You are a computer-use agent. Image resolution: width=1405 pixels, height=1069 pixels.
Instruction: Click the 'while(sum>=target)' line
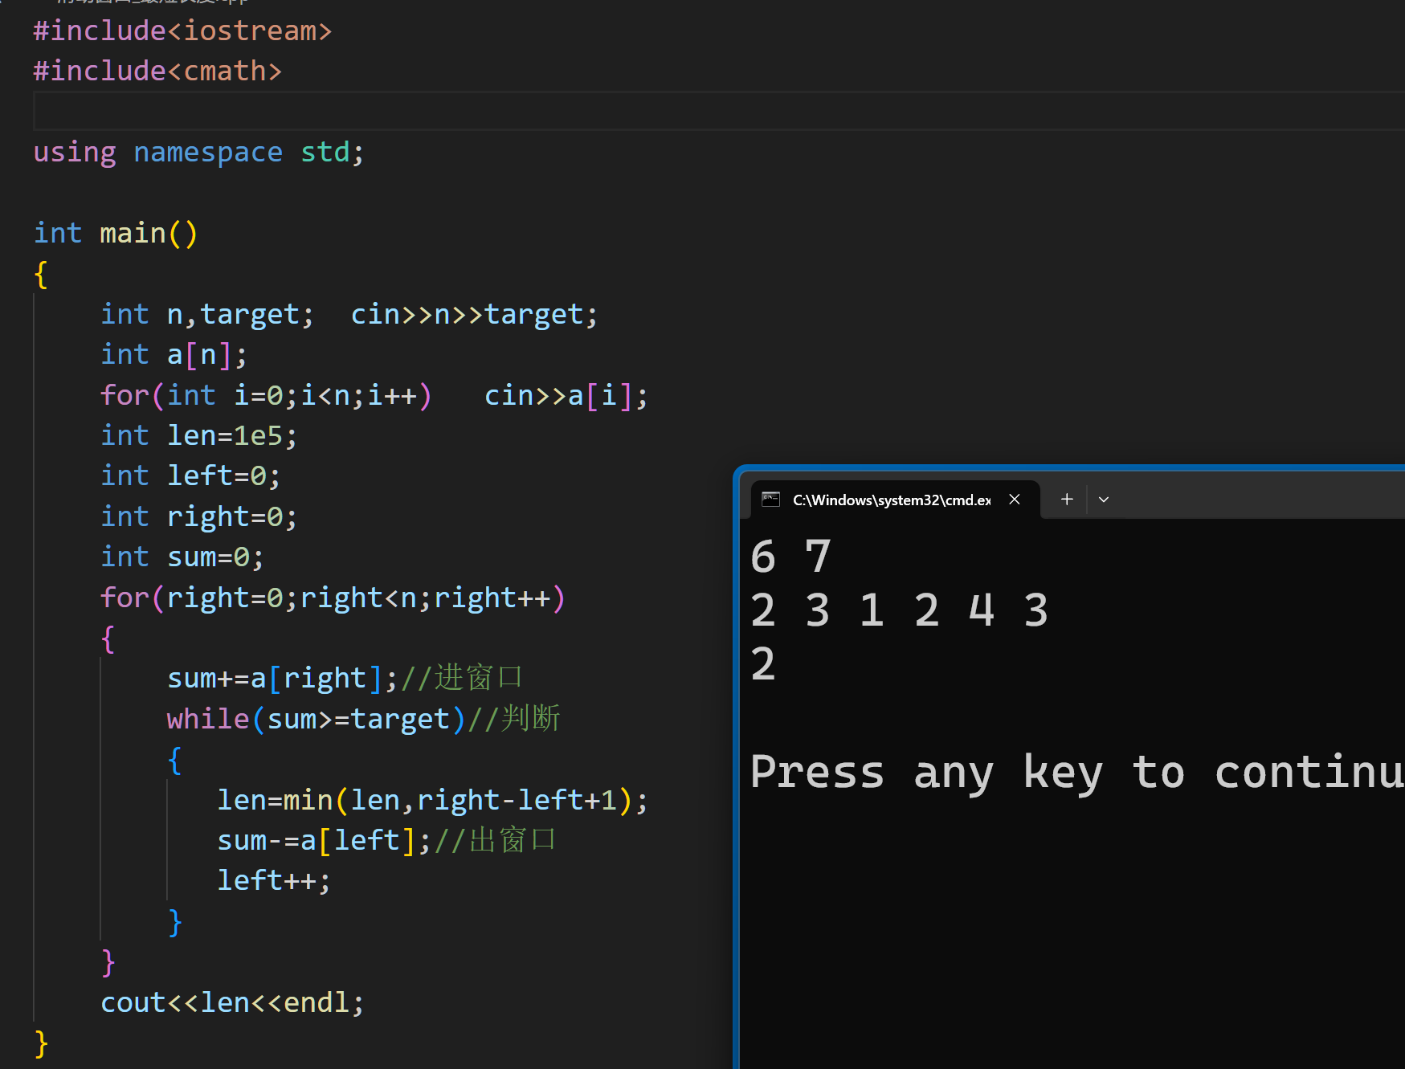pyautogui.click(x=317, y=719)
